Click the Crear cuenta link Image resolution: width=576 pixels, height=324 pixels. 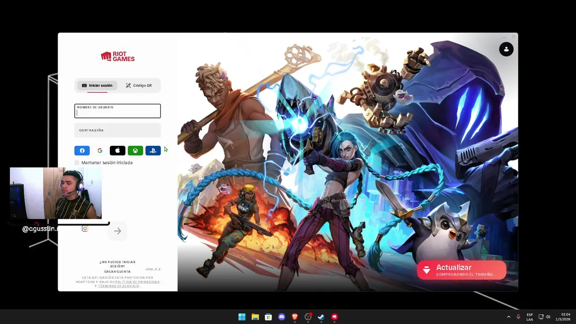[117, 272]
